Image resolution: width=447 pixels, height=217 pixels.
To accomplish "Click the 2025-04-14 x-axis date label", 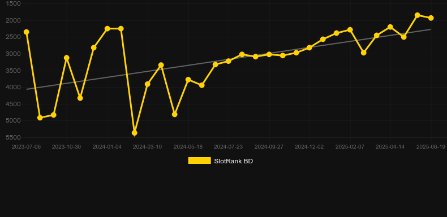I will (x=390, y=147).
